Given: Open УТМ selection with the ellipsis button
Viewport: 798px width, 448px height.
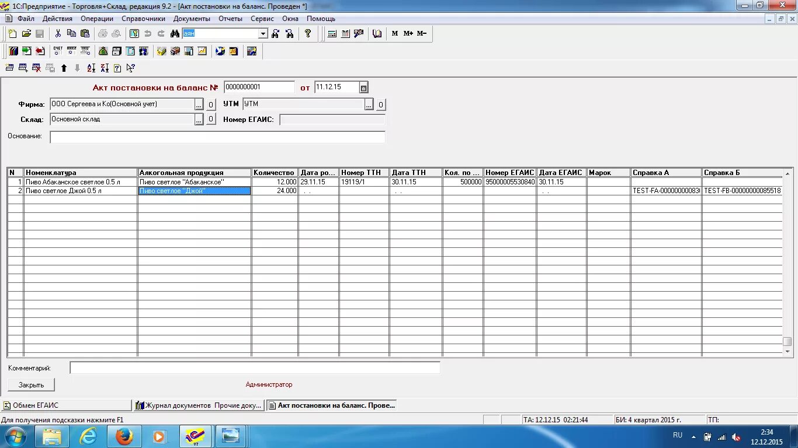Looking at the screenshot, I should coord(369,104).
